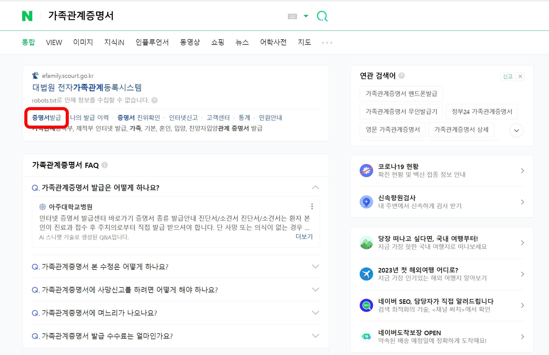Viewport: 549px width, 355px height.
Task: Open 코로나19 현황 chevron arrow
Action: coord(523,171)
